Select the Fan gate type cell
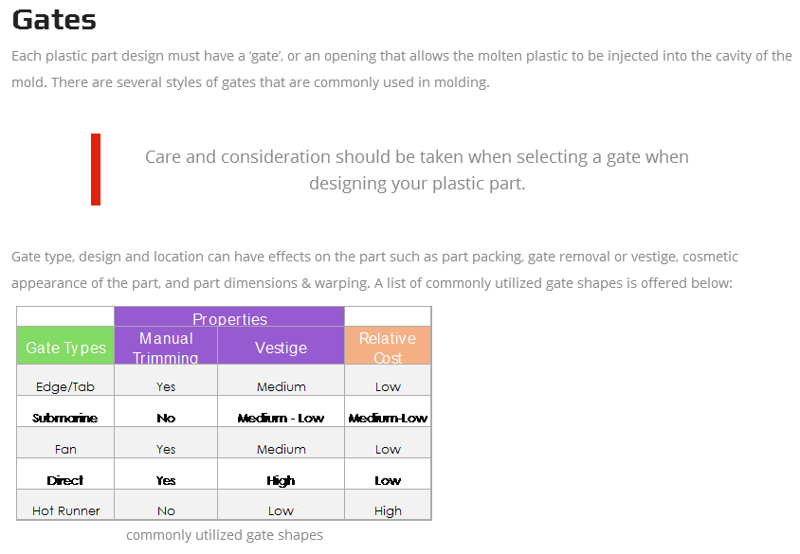Image resolution: width=800 pixels, height=554 pixels. click(65, 442)
